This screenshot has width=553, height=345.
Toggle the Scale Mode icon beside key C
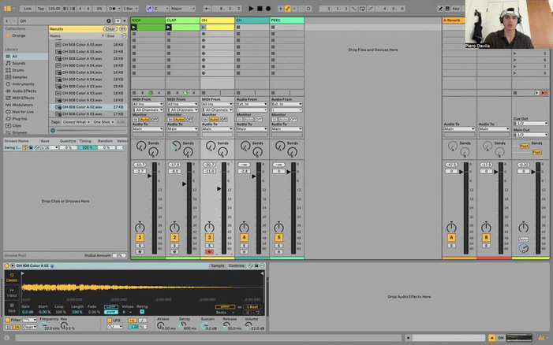[149, 9]
